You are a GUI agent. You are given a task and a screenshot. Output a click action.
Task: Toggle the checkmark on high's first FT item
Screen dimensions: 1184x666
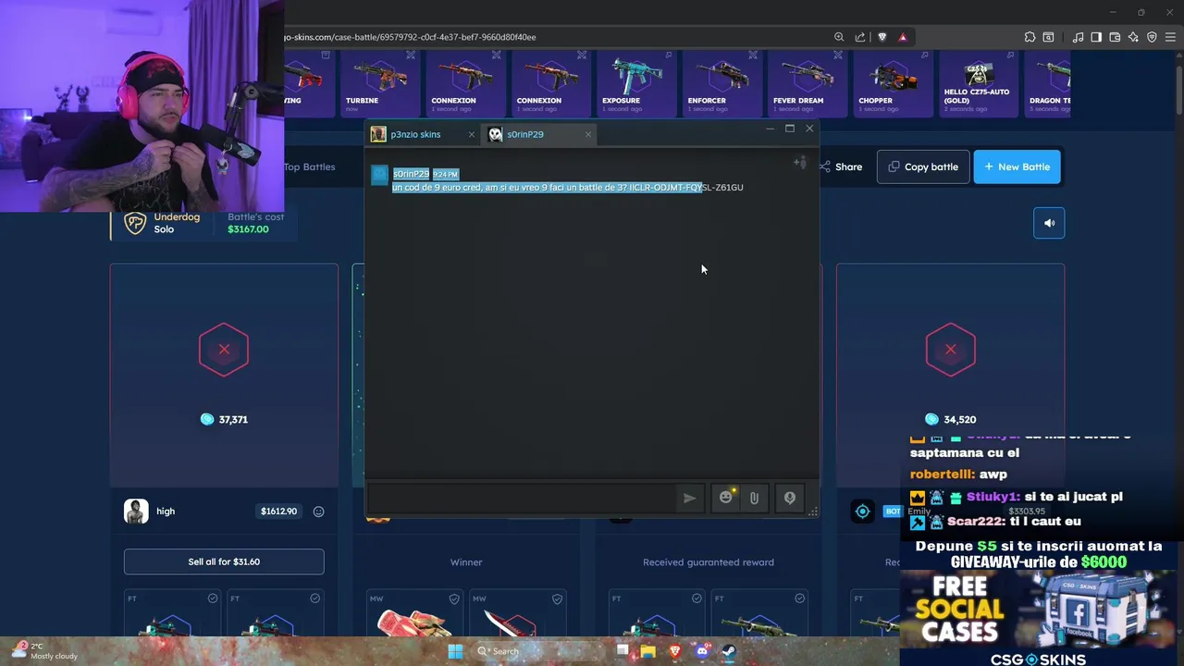tap(213, 598)
